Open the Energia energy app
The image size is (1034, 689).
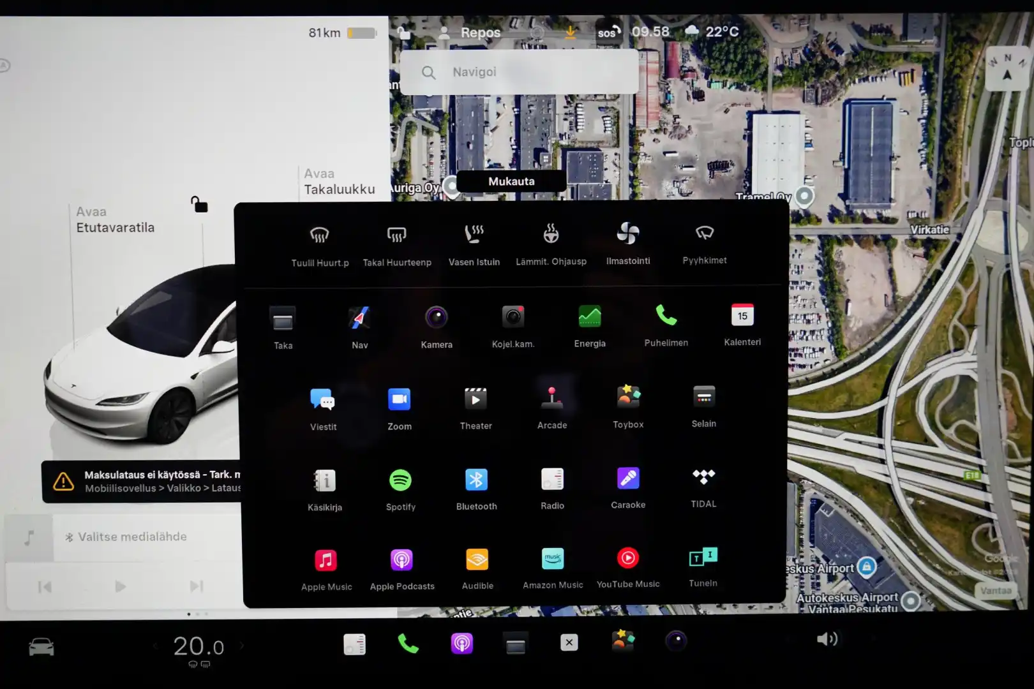(590, 325)
